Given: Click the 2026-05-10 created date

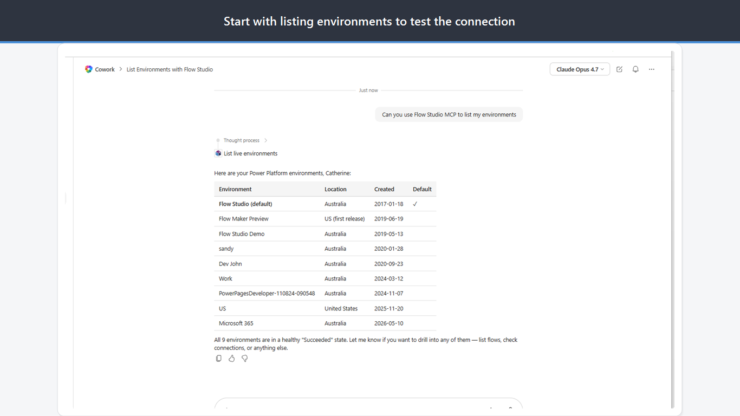Looking at the screenshot, I should click(389, 323).
